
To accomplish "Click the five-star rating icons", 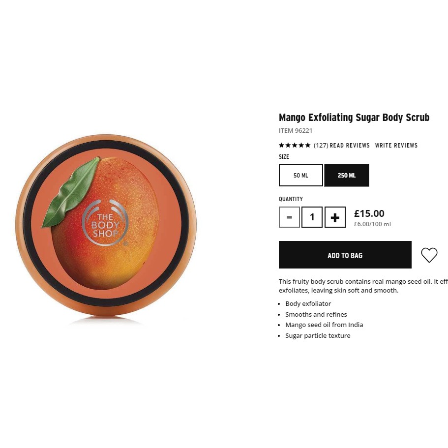I will pos(295,145).
